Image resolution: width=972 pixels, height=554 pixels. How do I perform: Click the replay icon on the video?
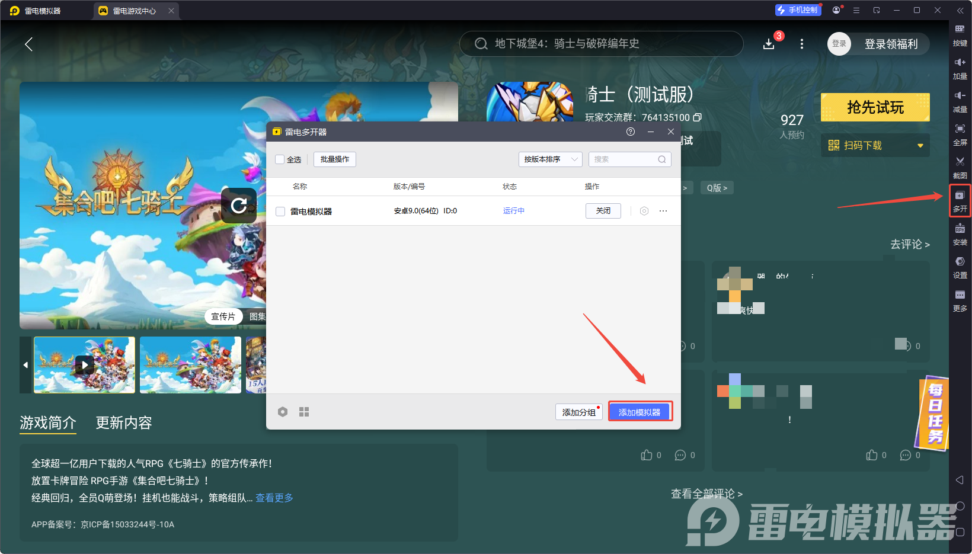pos(239,206)
